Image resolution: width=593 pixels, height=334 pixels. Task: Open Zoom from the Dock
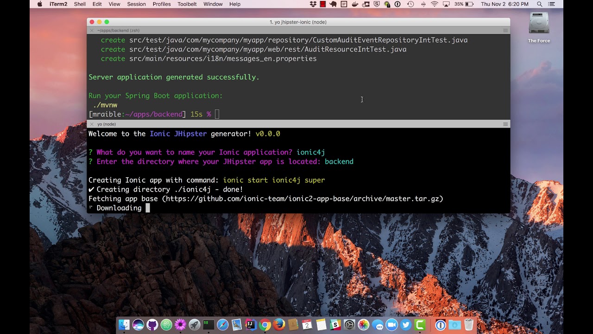[392, 325]
